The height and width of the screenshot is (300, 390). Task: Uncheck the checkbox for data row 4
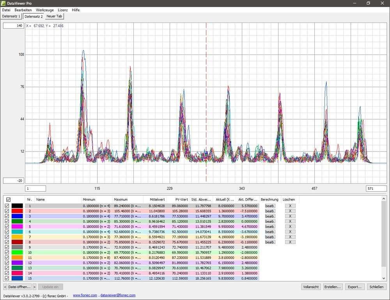7,221
